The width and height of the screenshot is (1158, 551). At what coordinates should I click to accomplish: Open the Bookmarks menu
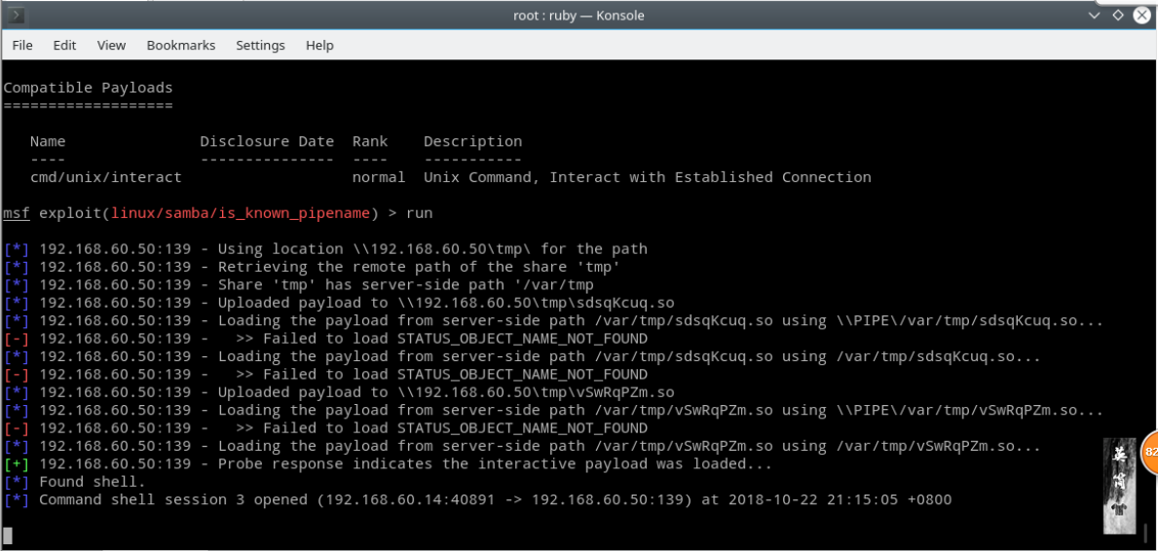(181, 45)
